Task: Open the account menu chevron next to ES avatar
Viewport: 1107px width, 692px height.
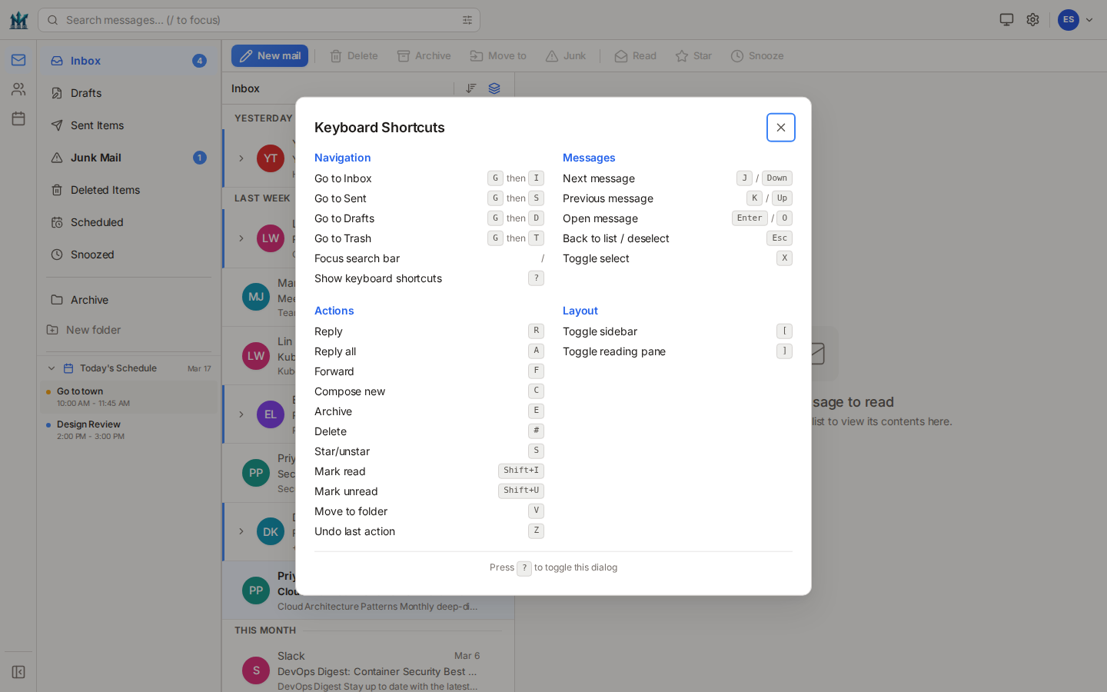Action: click(1089, 19)
